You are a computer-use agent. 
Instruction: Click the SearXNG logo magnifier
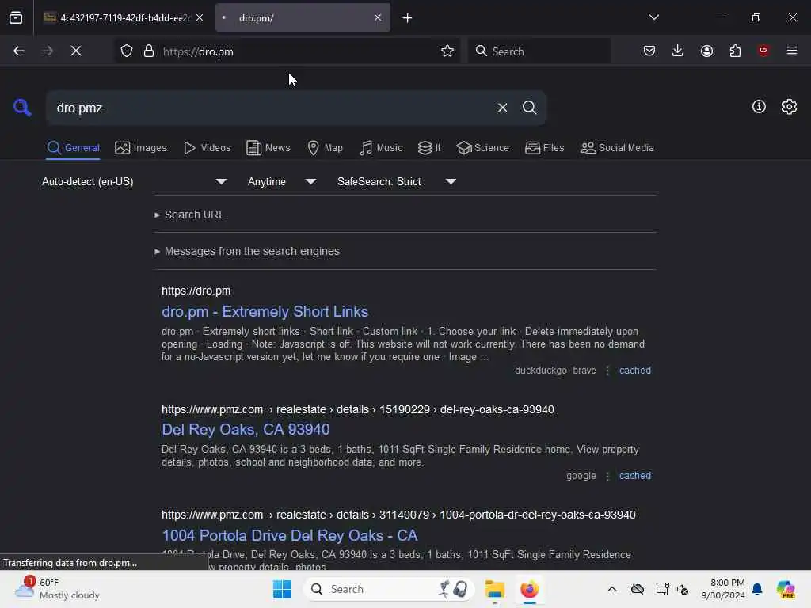(21, 108)
